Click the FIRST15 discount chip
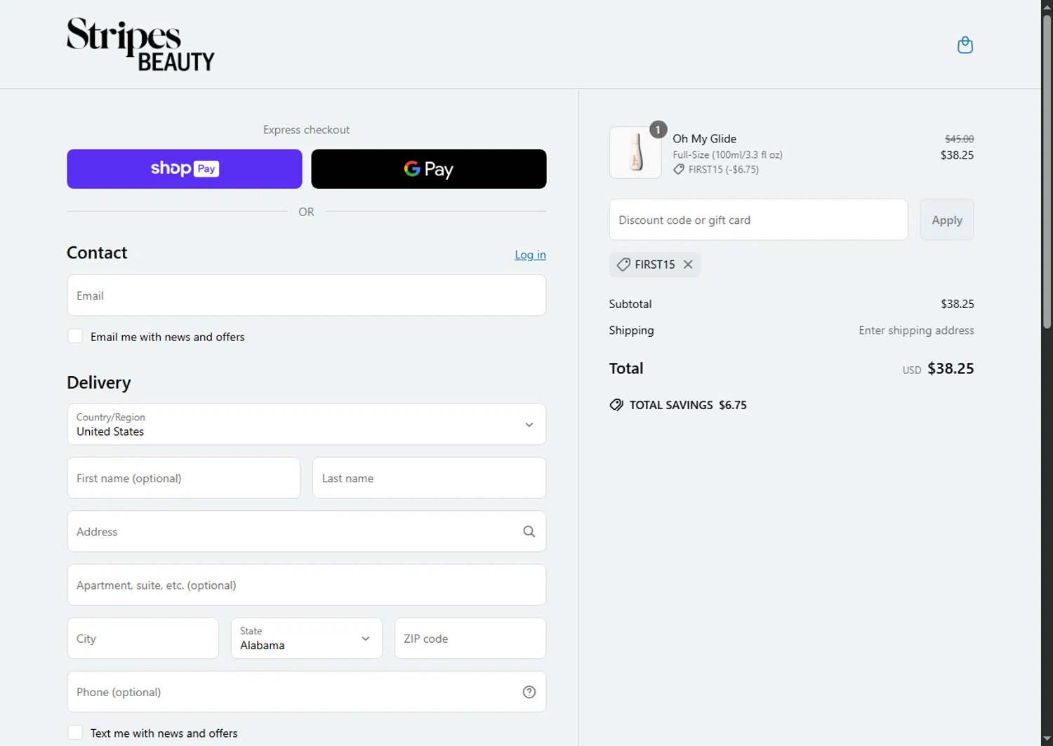Viewport: 1053px width, 746px height. tap(655, 265)
